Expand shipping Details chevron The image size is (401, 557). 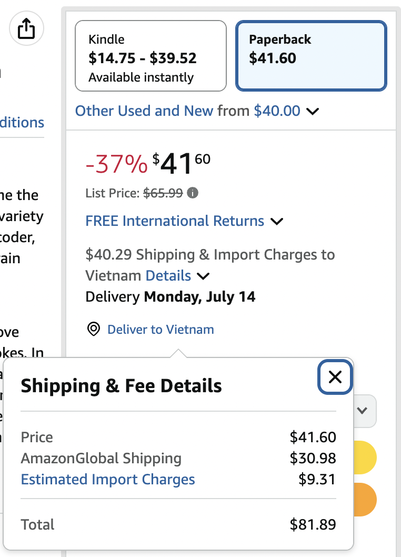[x=203, y=276]
